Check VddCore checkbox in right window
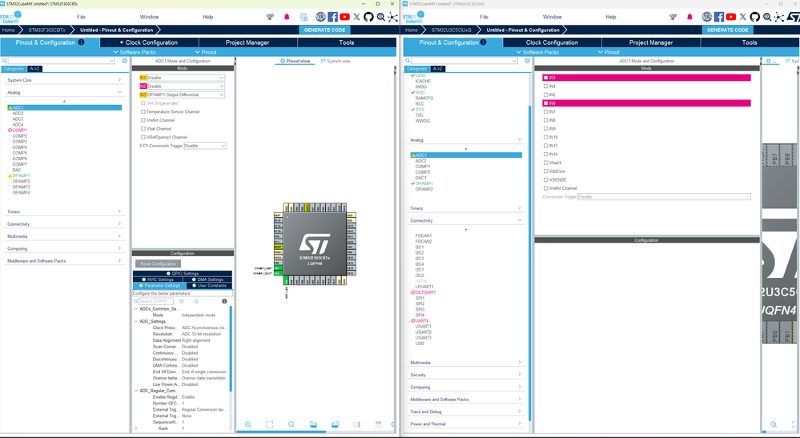Screen dimensions: 800x438 click(546, 171)
